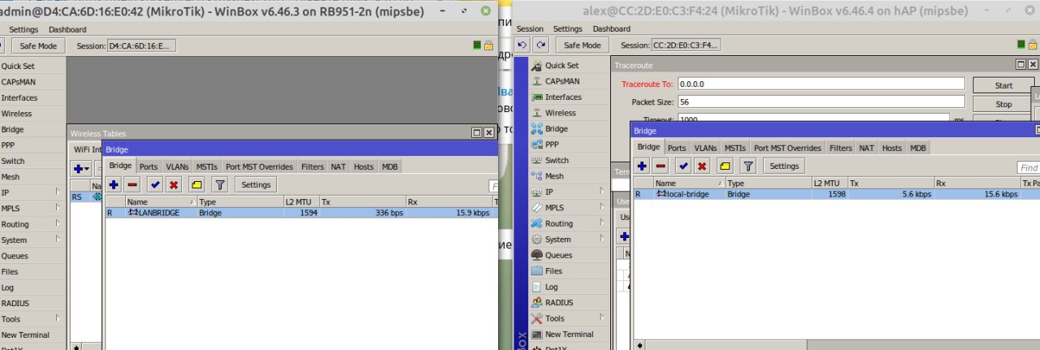Image resolution: width=1040 pixels, height=350 pixels.
Task: Click the padlock icon in right WinBox toolbar
Action: point(1033,45)
